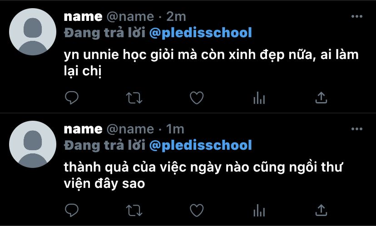View analytics of the second tweet
Screen dimensions: 376x226
(x=259, y=211)
